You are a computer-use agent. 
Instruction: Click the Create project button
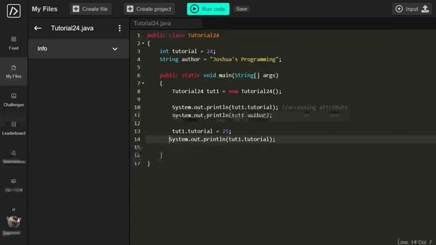[149, 9]
